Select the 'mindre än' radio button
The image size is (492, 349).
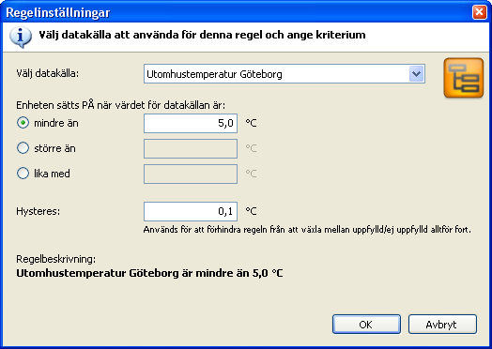click(23, 123)
